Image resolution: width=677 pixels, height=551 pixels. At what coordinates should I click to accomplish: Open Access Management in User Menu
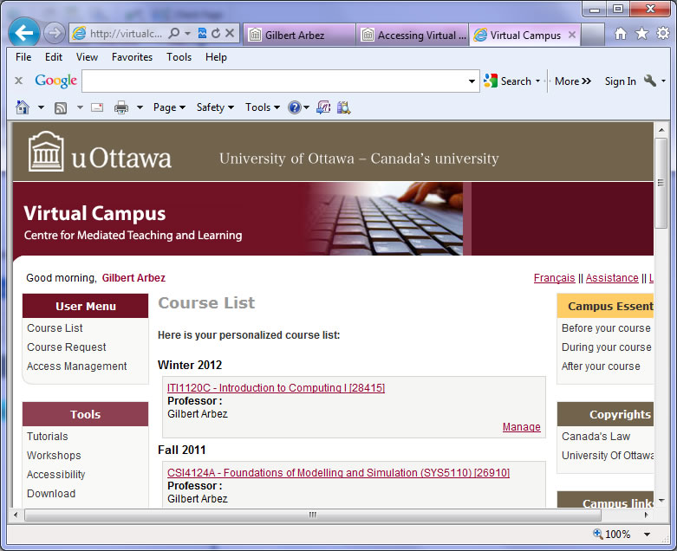click(x=77, y=366)
